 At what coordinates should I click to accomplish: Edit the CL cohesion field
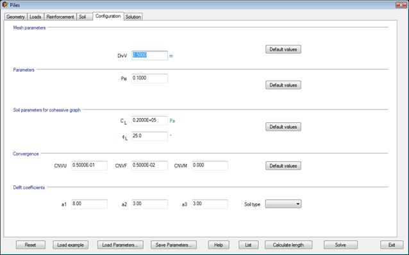click(149, 120)
